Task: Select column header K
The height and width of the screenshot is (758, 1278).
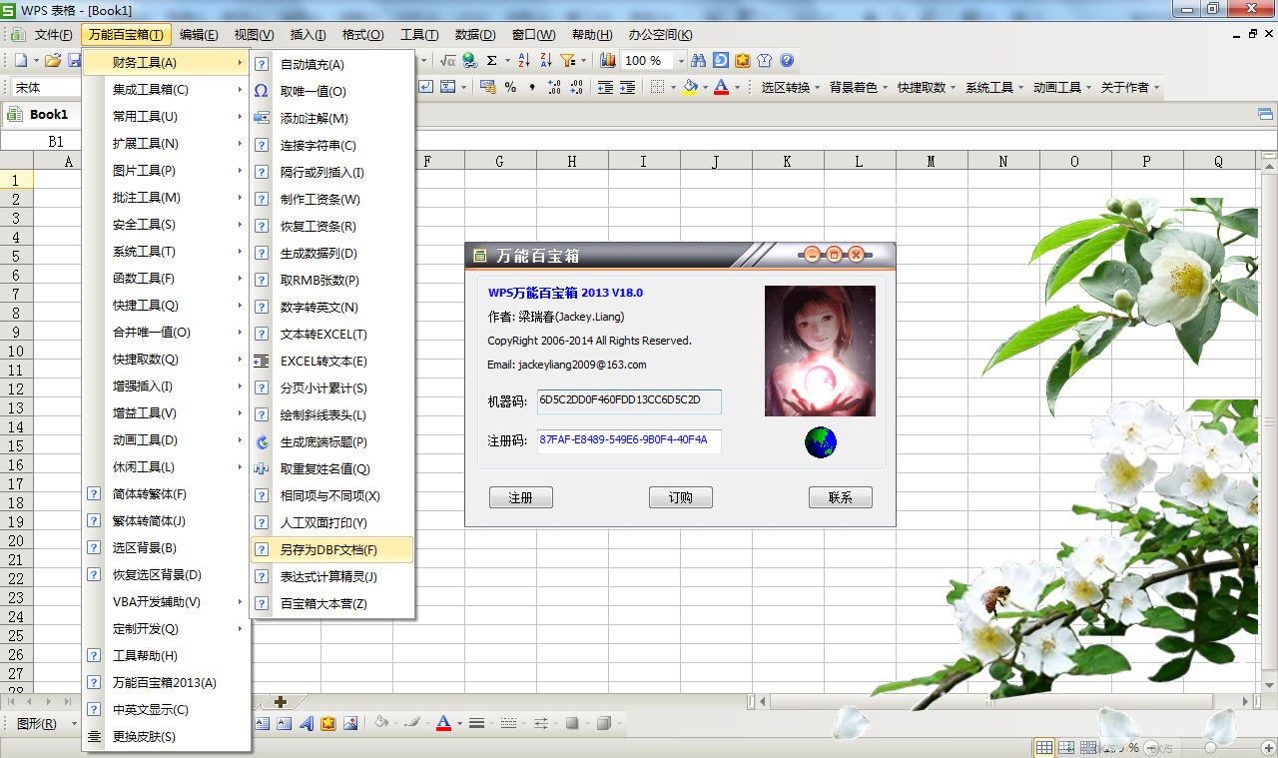Action: [787, 161]
